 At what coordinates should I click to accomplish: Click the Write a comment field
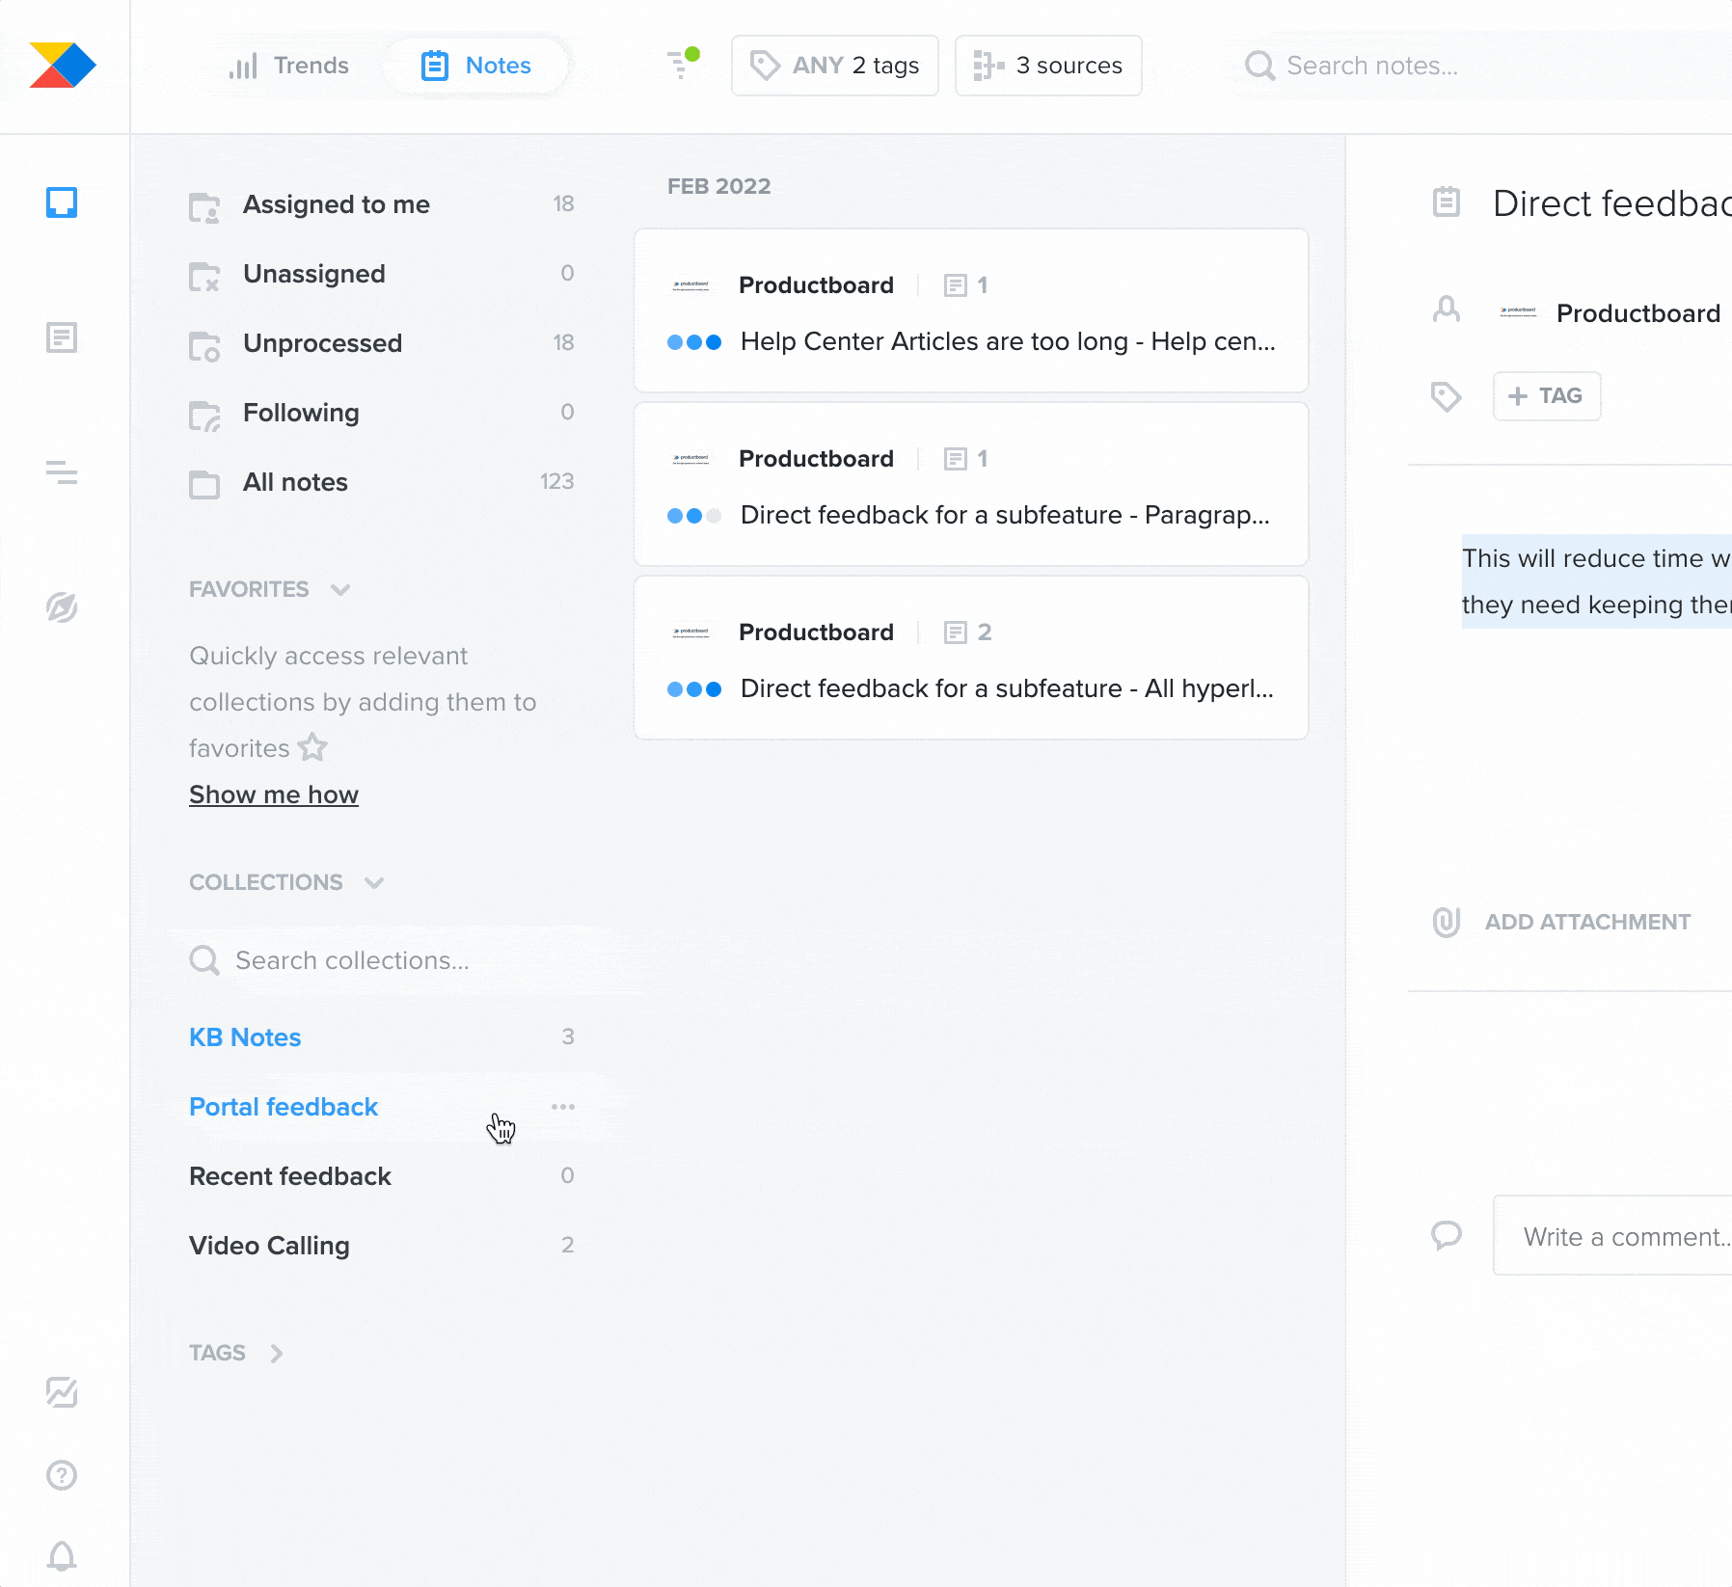tap(1613, 1235)
